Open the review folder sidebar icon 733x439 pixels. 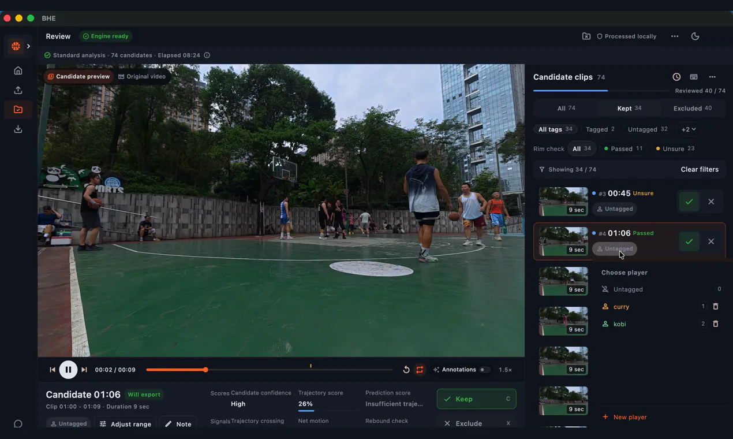pyautogui.click(x=18, y=109)
